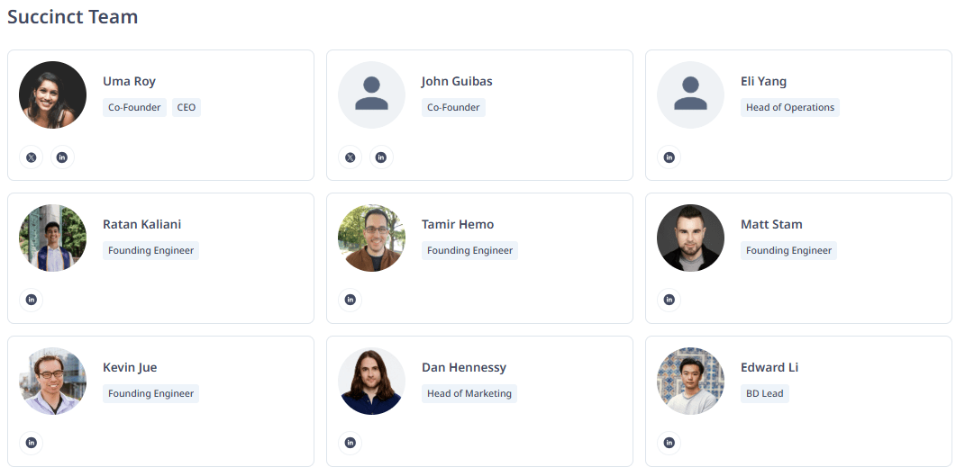This screenshot has width=965, height=476.
Task: Click Matt Stam's LinkedIn icon
Action: click(669, 300)
